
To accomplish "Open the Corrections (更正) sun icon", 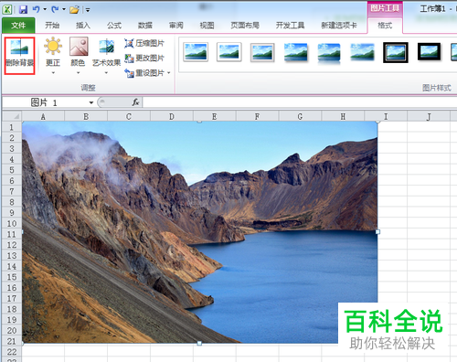I will tap(53, 46).
